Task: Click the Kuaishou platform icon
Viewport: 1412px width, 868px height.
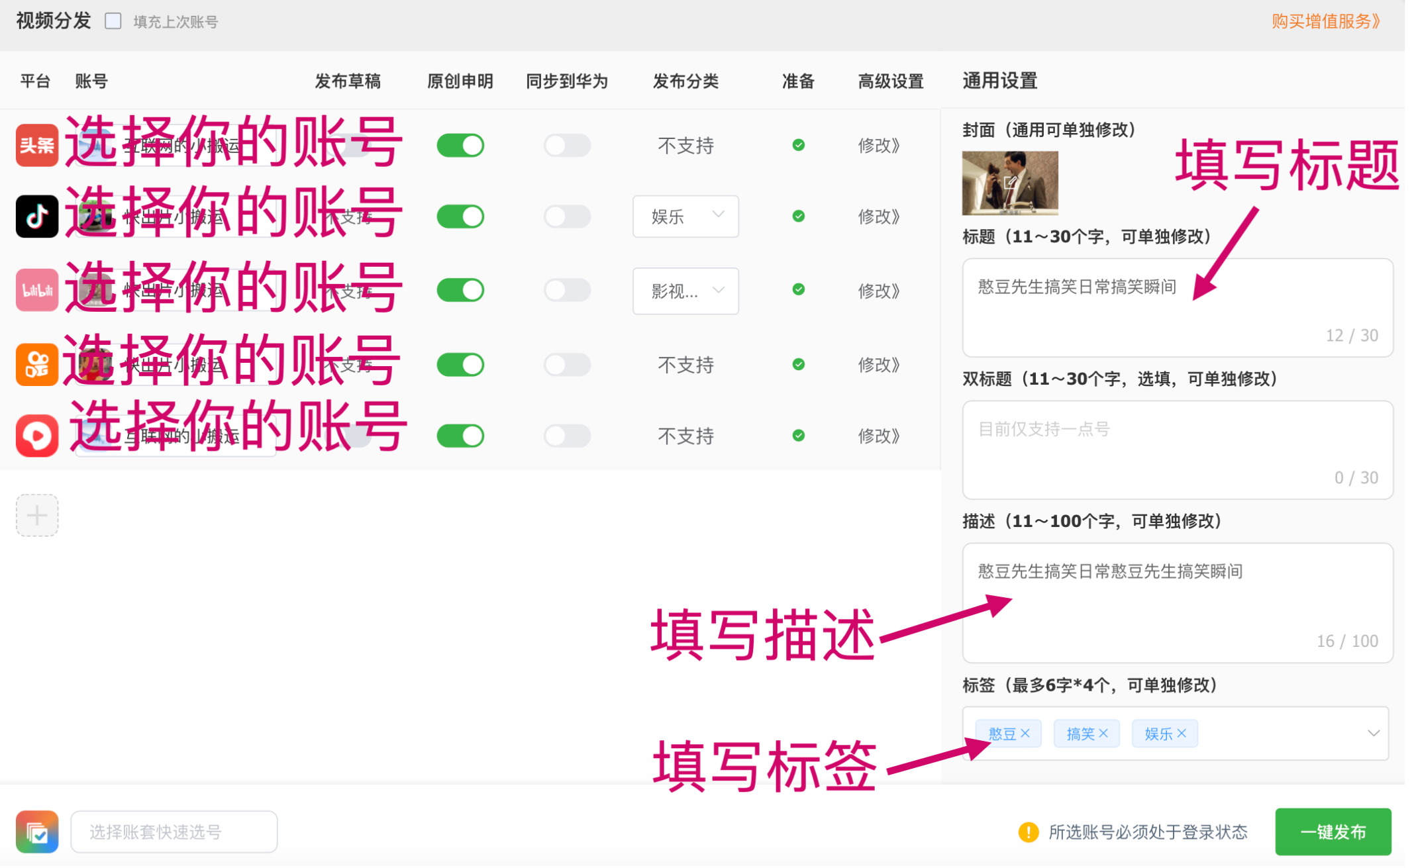Action: 37,364
